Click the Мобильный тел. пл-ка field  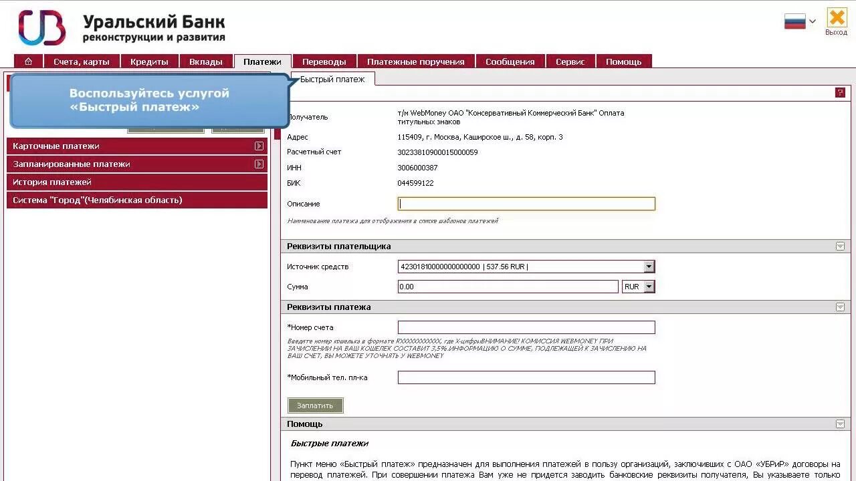[x=526, y=377]
